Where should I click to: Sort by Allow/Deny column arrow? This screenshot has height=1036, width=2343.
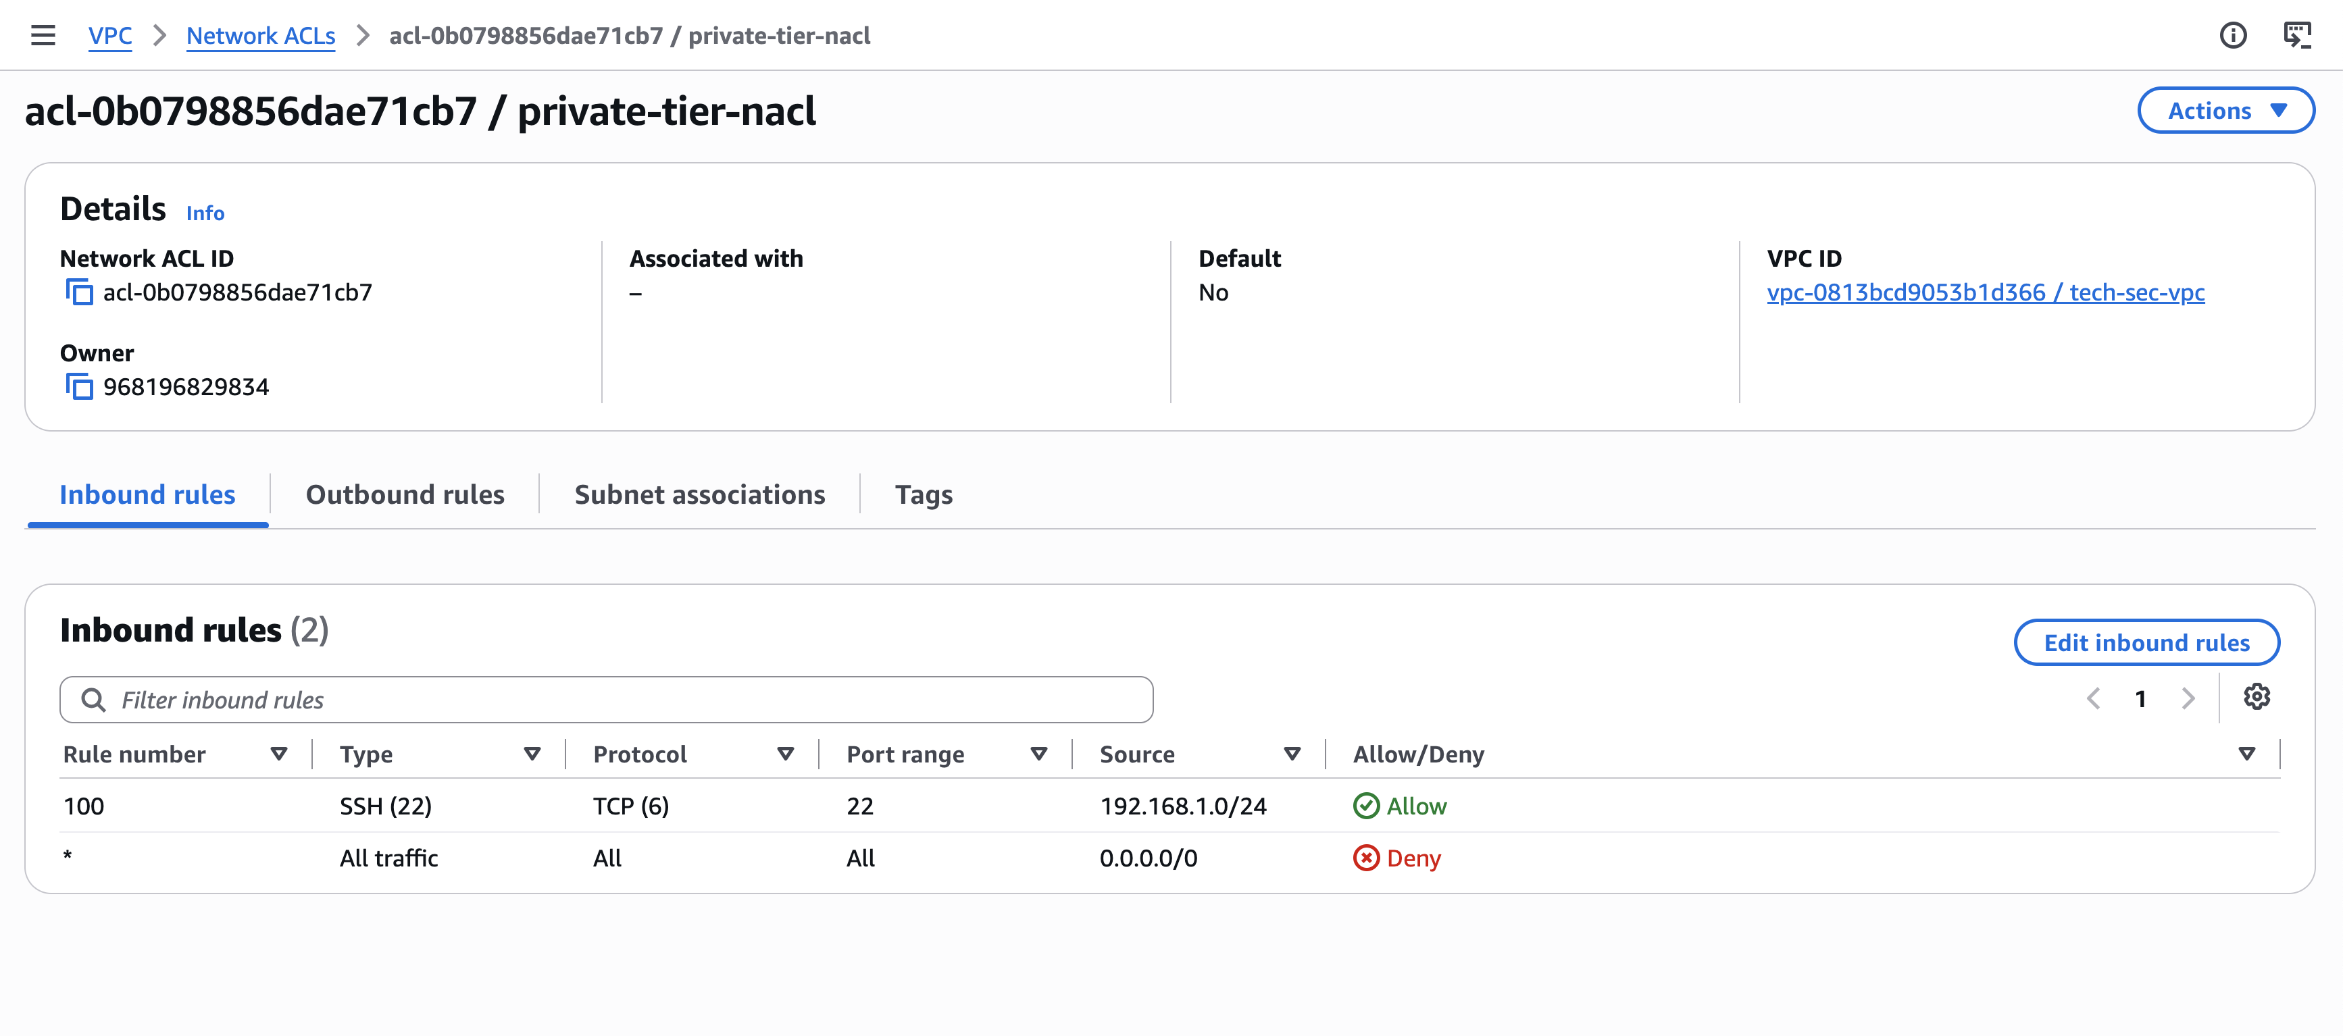pos(2246,754)
